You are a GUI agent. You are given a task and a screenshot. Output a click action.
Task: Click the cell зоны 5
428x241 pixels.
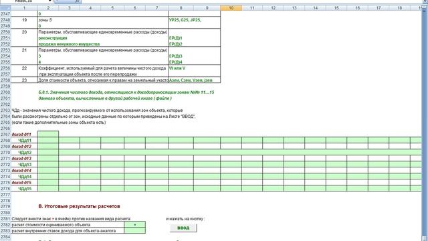[103, 20]
